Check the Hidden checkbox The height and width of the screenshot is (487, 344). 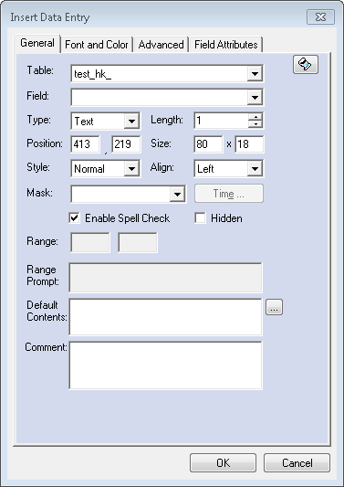coord(200,218)
